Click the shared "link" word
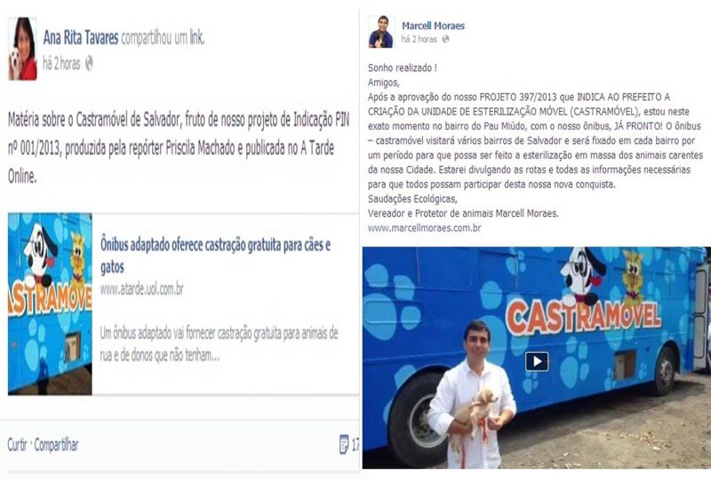 (x=196, y=38)
